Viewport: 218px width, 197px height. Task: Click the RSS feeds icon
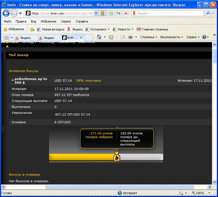[111, 37]
